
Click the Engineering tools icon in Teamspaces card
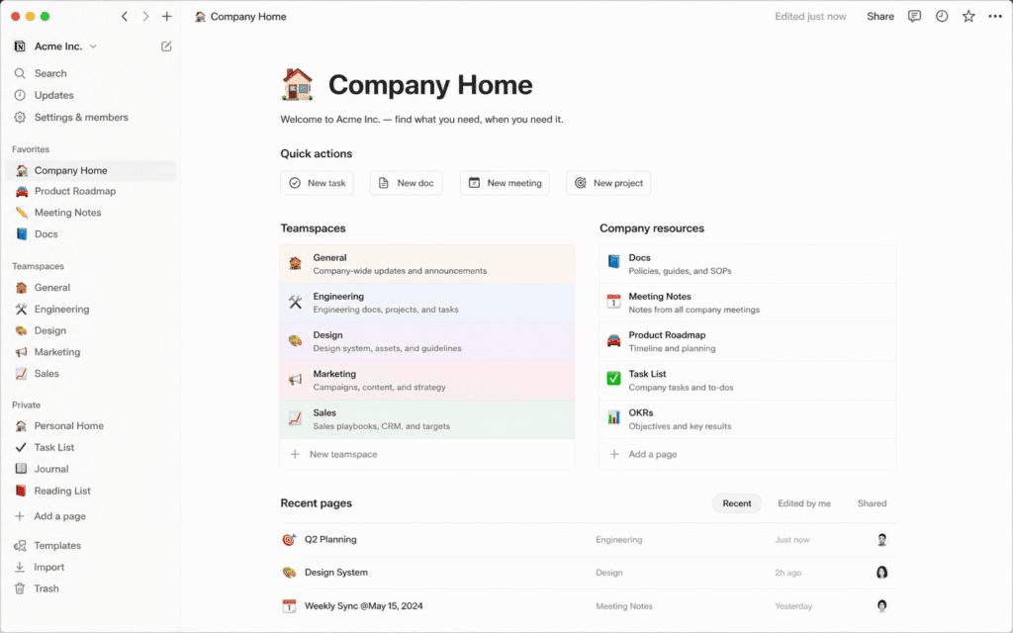coord(295,303)
